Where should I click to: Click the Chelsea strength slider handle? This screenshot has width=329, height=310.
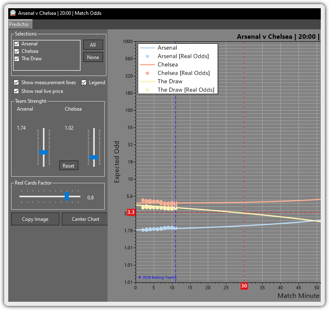point(94,157)
